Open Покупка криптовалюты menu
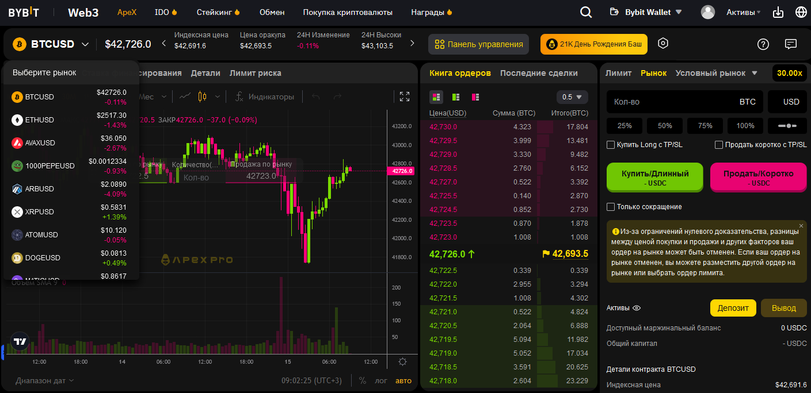The image size is (811, 393). coord(348,12)
